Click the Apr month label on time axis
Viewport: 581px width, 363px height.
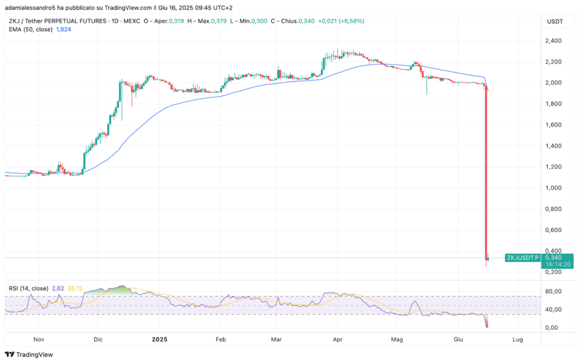(x=338, y=339)
